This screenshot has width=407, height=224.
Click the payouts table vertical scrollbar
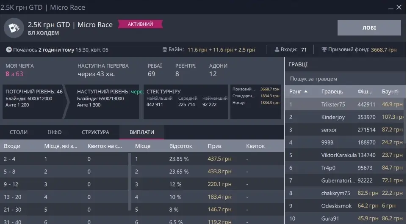click(x=130, y=182)
